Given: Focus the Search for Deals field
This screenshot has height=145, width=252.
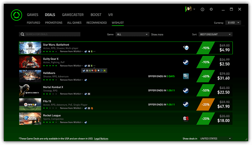Looking at the screenshot, I should click(50, 34).
